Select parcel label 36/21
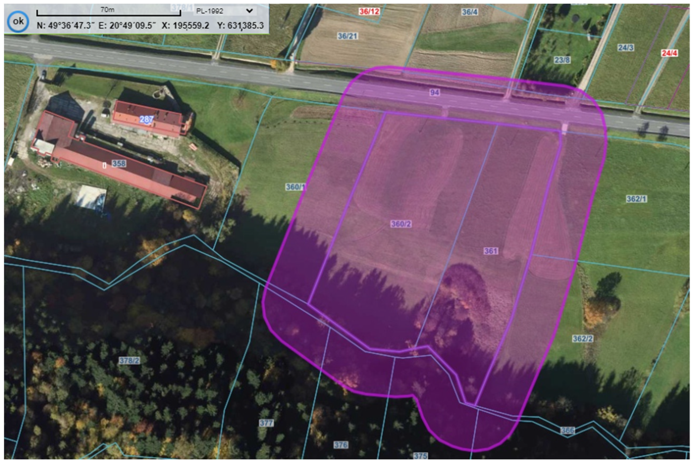This screenshot has height=465, width=693. pyautogui.click(x=347, y=36)
